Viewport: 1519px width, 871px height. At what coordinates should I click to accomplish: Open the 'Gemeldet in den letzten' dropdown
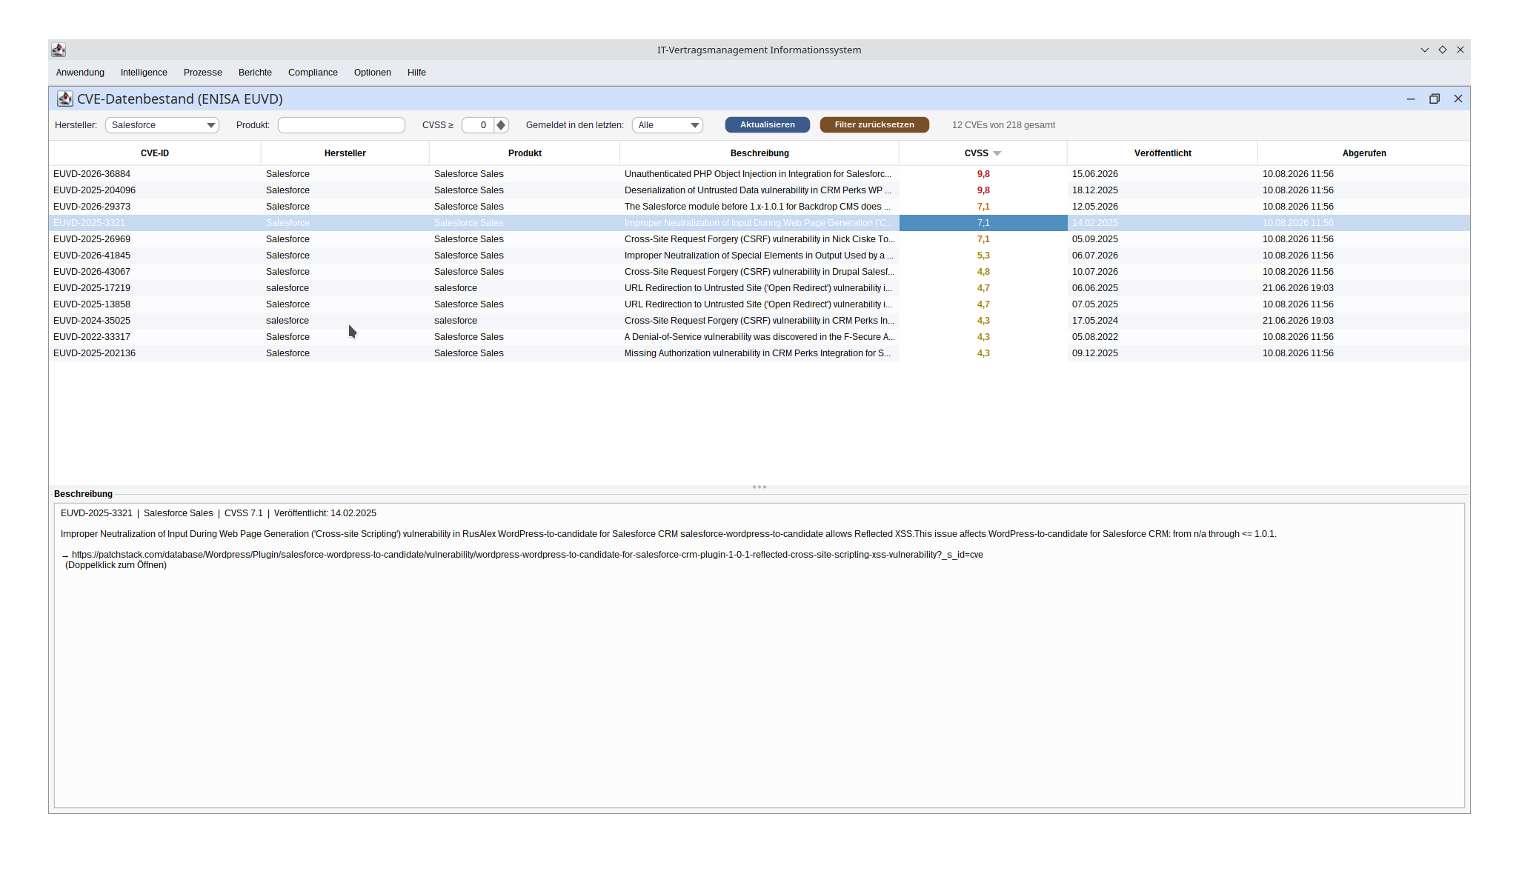[668, 125]
